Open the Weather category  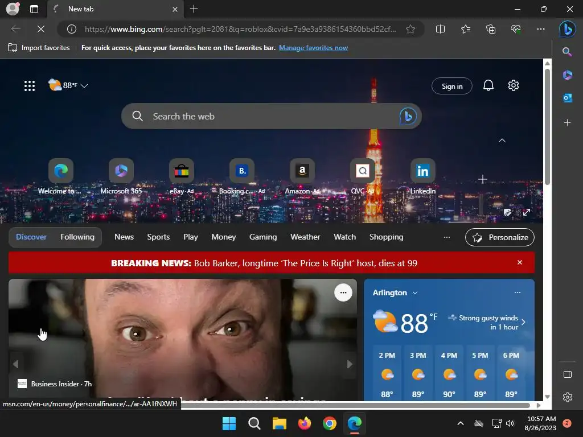pyautogui.click(x=305, y=237)
